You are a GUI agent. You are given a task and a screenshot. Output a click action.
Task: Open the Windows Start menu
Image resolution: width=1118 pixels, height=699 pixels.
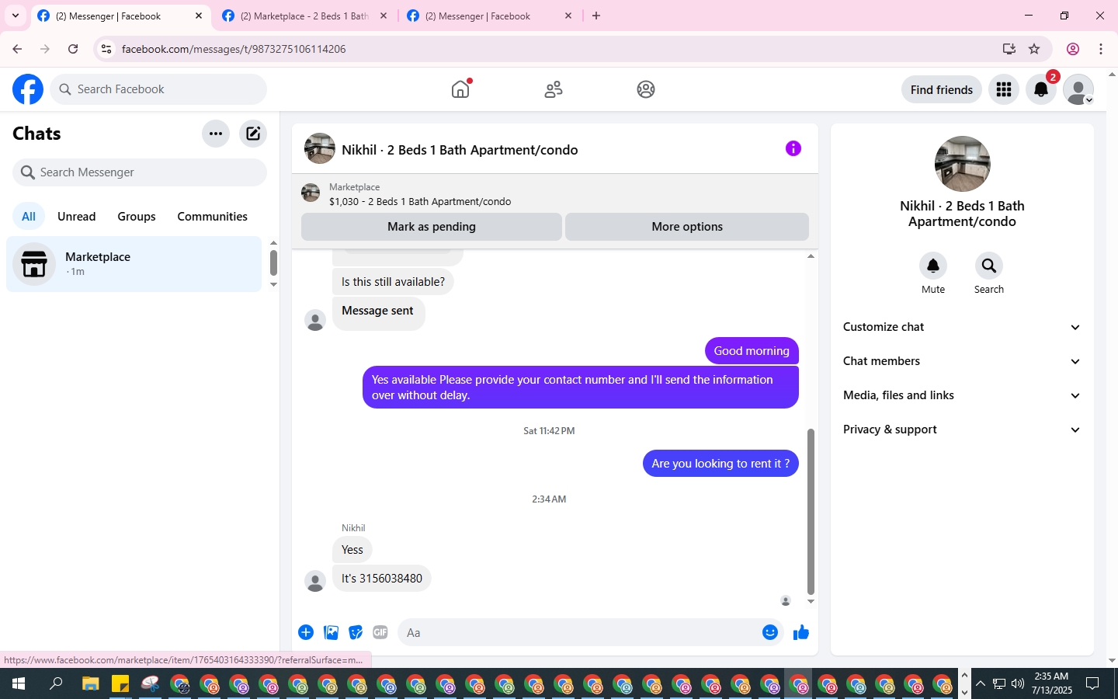click(x=19, y=683)
